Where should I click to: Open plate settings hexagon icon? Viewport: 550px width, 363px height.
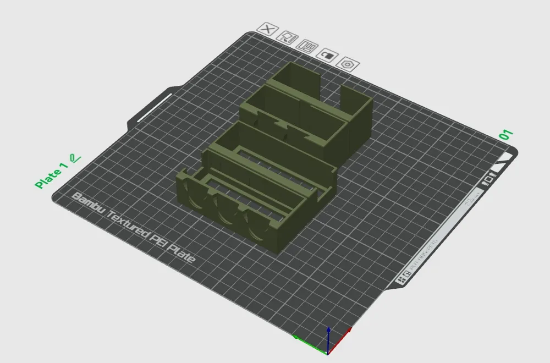click(348, 64)
